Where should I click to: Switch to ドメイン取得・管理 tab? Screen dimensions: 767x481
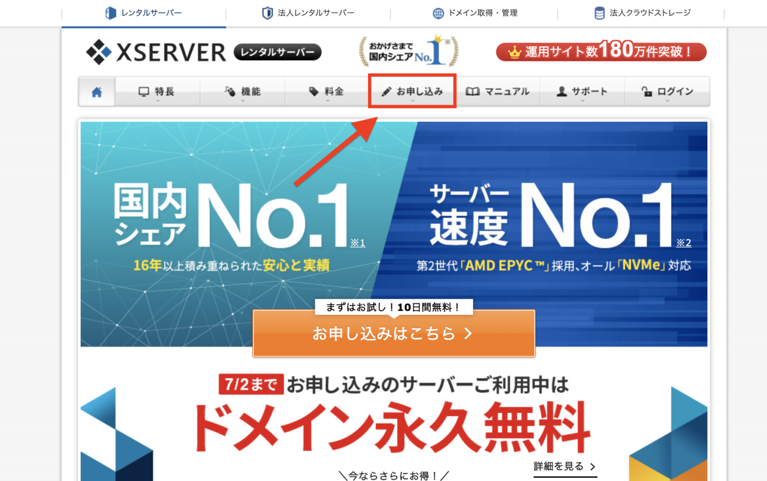click(x=474, y=13)
